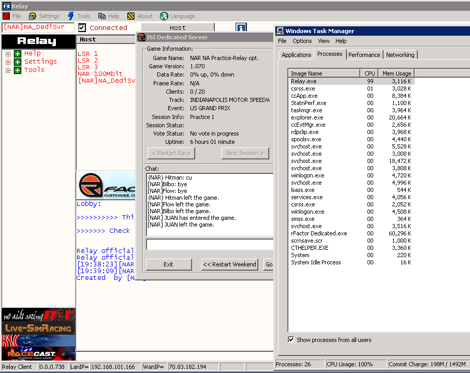Click the Live-SimRacing banner
This screenshot has width=470, height=373.
tap(38, 328)
